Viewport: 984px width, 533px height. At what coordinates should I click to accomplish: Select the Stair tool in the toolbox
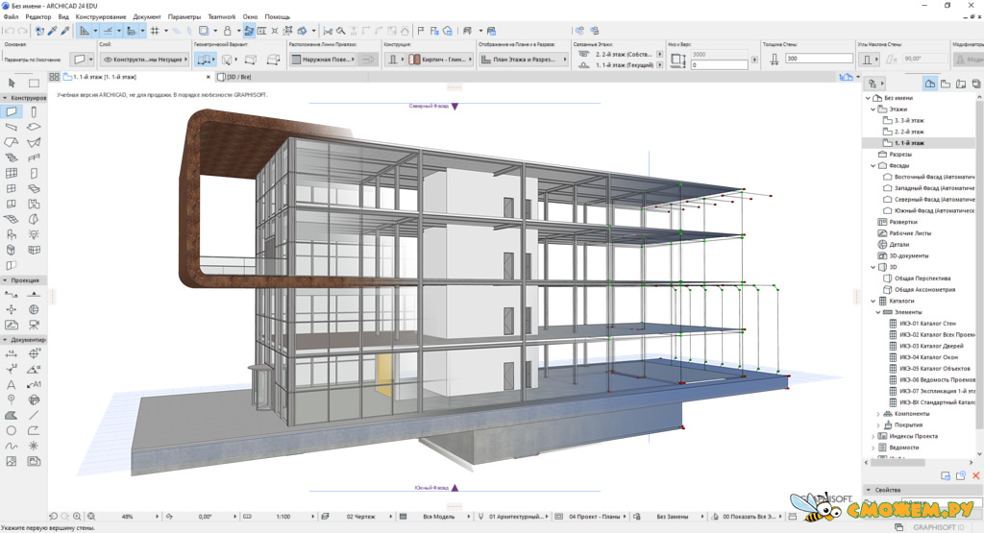point(12,158)
